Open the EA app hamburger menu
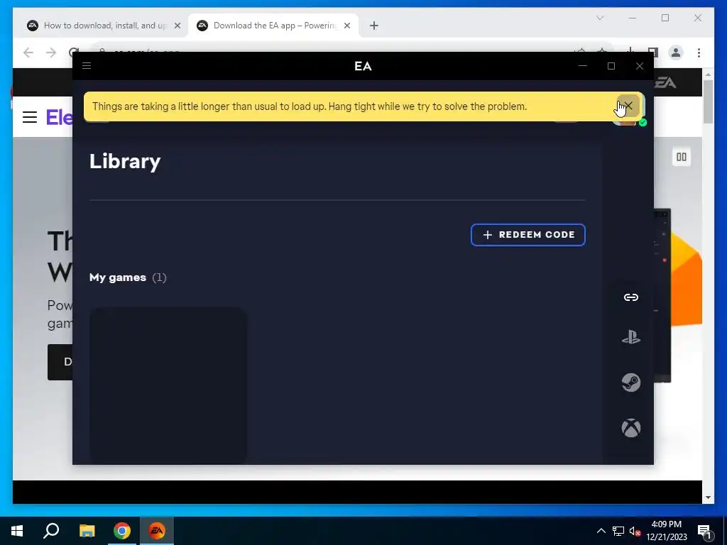The width and height of the screenshot is (727, 545). 87,66
